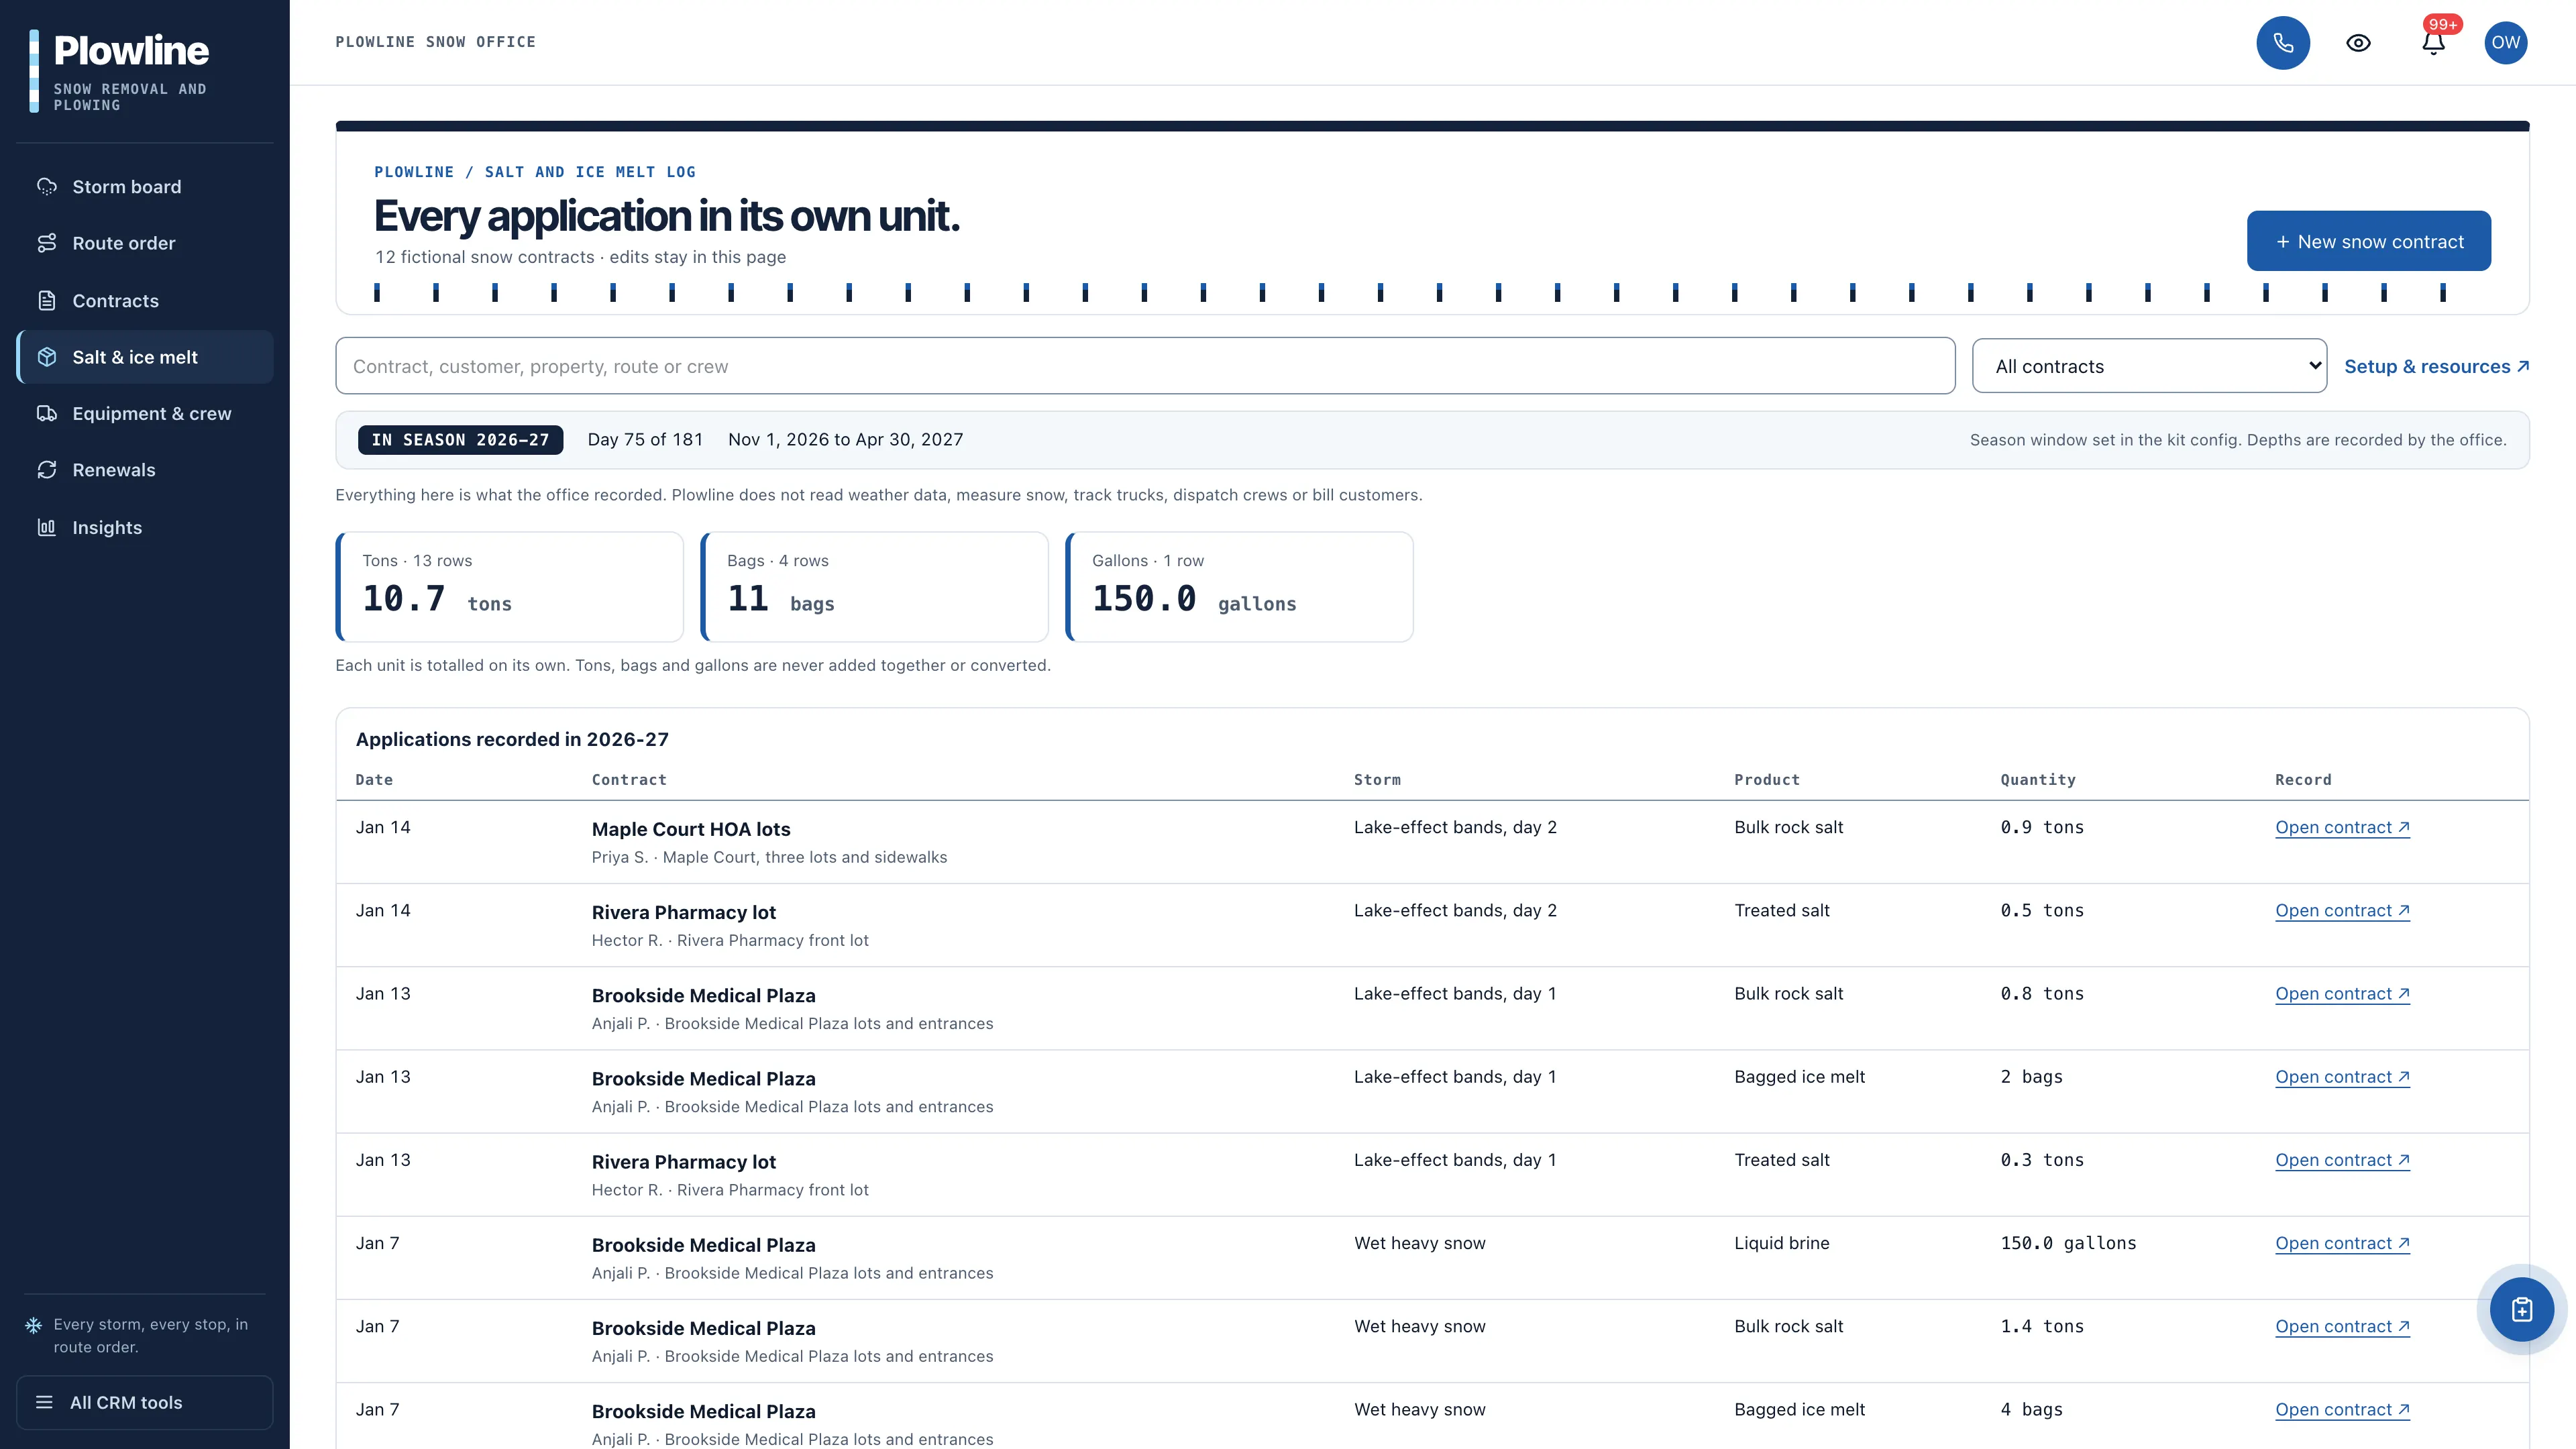Open Setup & resources link

pyautogui.click(x=2436, y=366)
